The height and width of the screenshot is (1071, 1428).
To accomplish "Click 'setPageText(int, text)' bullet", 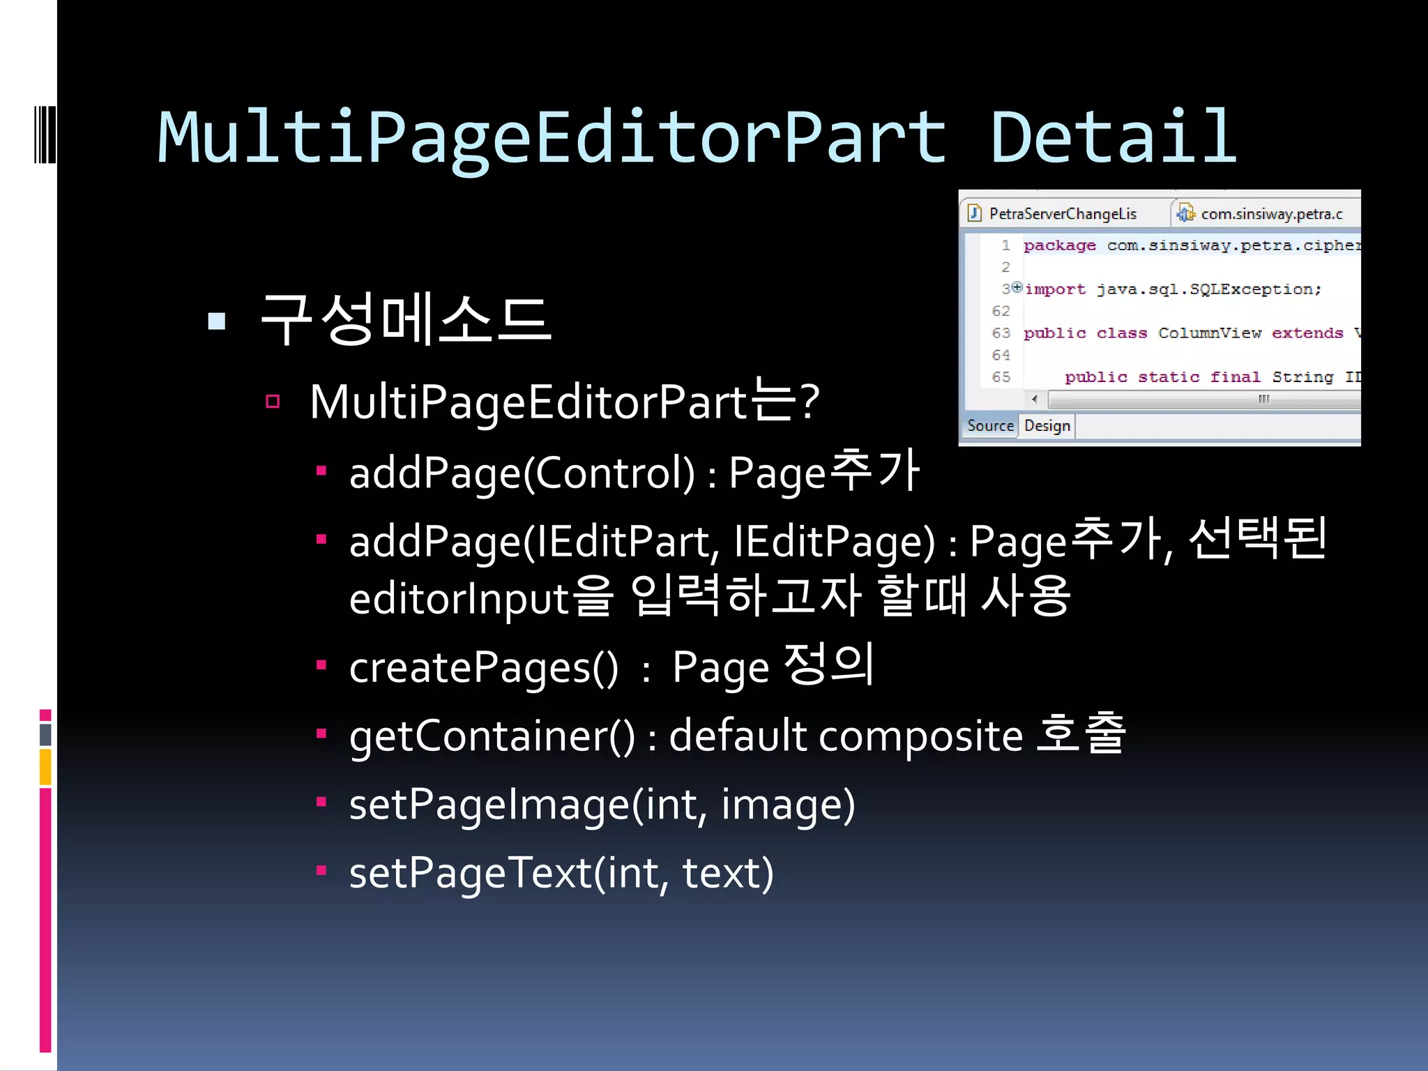I will (561, 872).
